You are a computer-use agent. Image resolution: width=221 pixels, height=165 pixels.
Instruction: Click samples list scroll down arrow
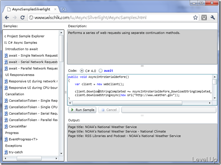pyautogui.click(x=61, y=153)
